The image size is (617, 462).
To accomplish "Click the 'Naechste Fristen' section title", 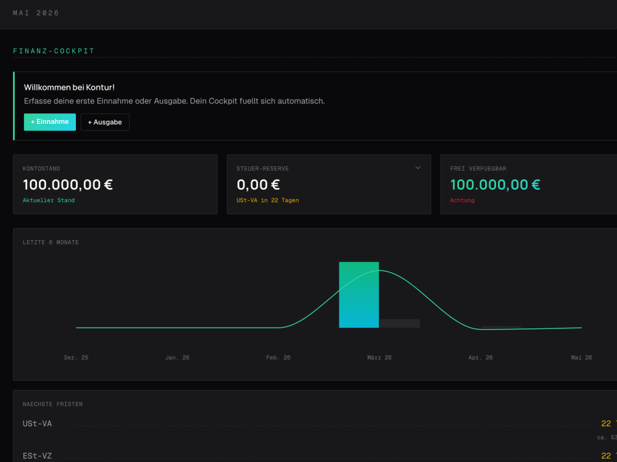I will [x=52, y=404].
